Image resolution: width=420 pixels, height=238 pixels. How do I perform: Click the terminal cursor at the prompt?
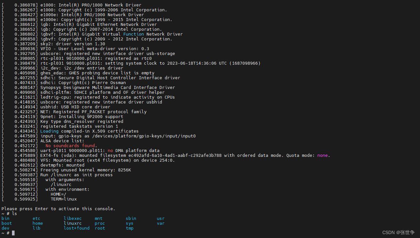pos(13,233)
